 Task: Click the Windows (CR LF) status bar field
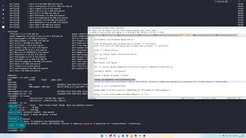click(x=232, y=98)
